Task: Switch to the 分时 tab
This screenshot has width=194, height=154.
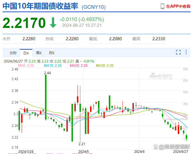Action: [x=13, y=53]
